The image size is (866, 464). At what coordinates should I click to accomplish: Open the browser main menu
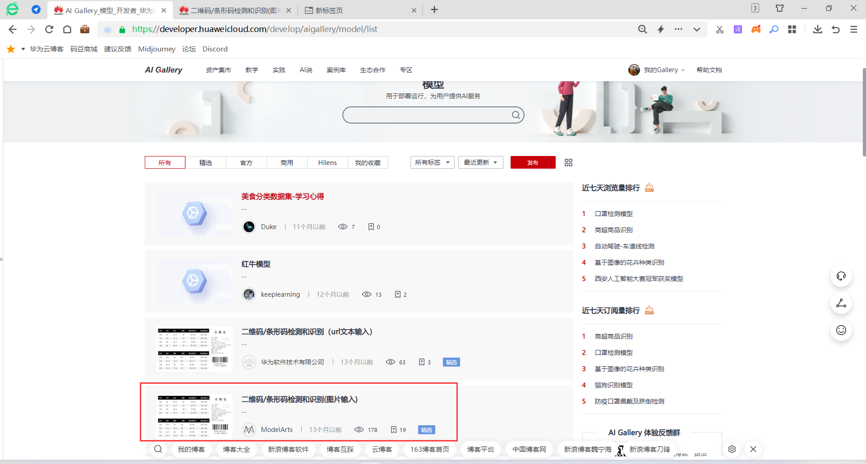pos(854,29)
